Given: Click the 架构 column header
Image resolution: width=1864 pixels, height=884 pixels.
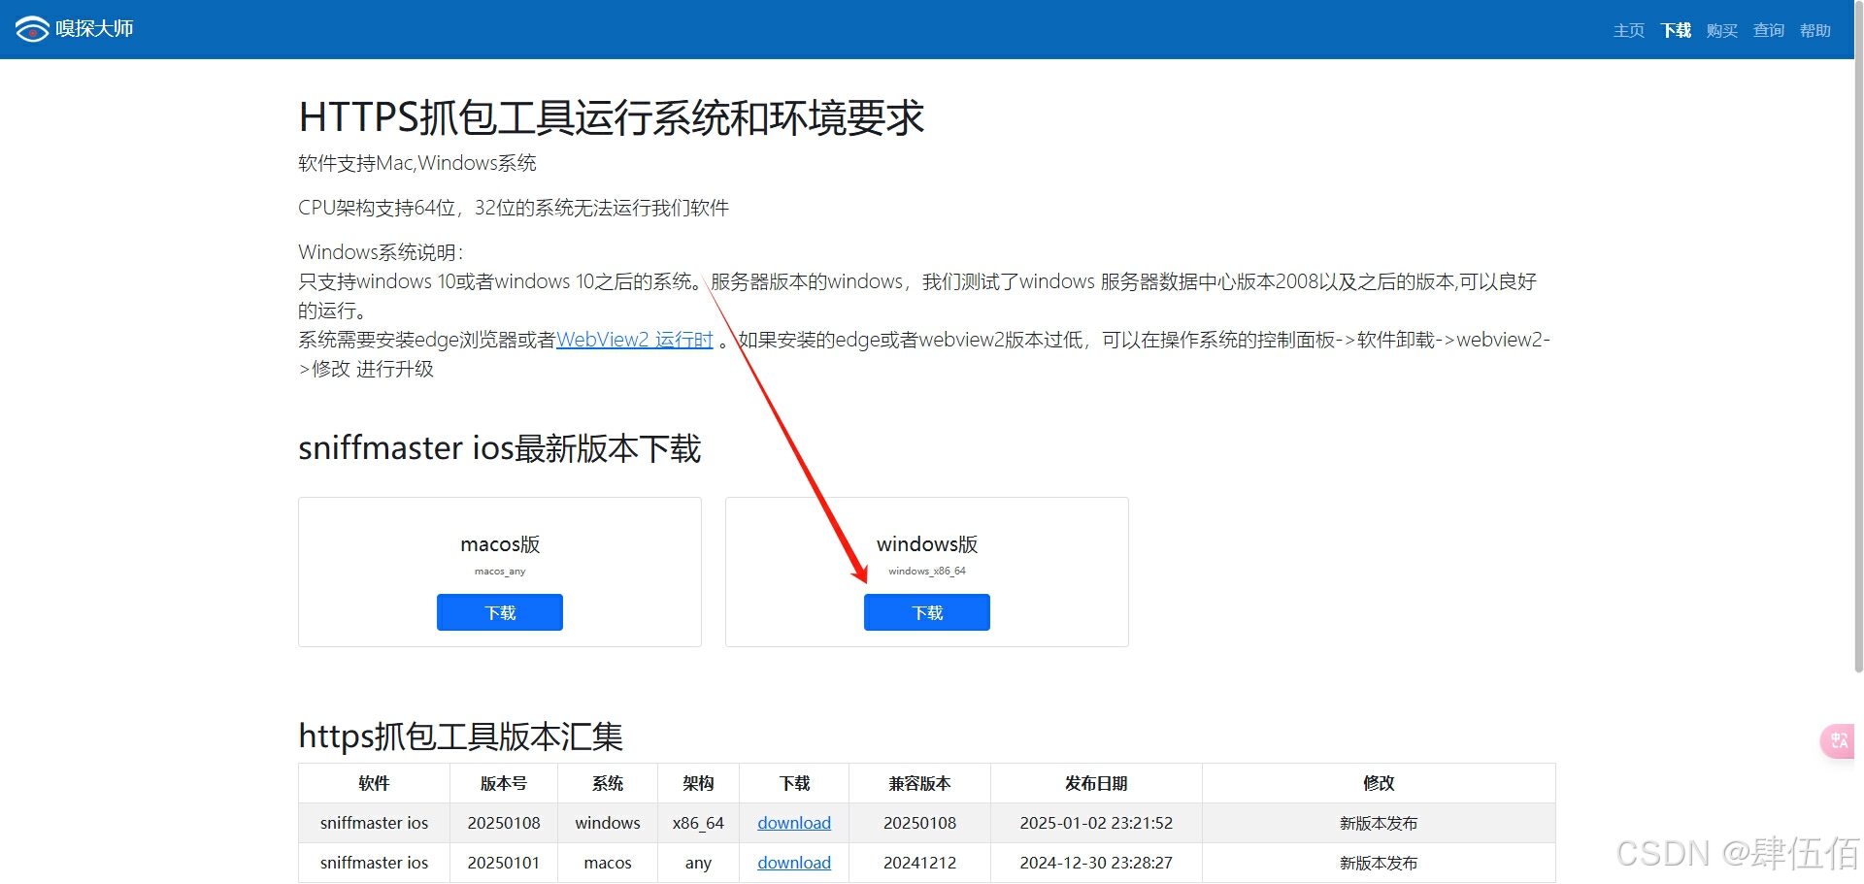Looking at the screenshot, I should [x=698, y=783].
